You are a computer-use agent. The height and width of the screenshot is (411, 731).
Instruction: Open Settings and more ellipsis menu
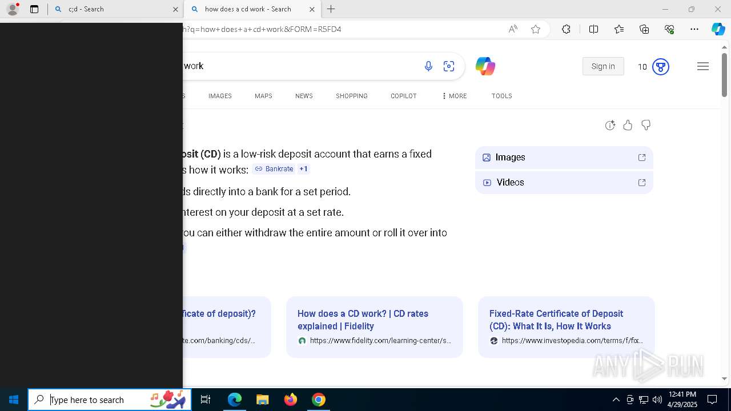tap(694, 29)
